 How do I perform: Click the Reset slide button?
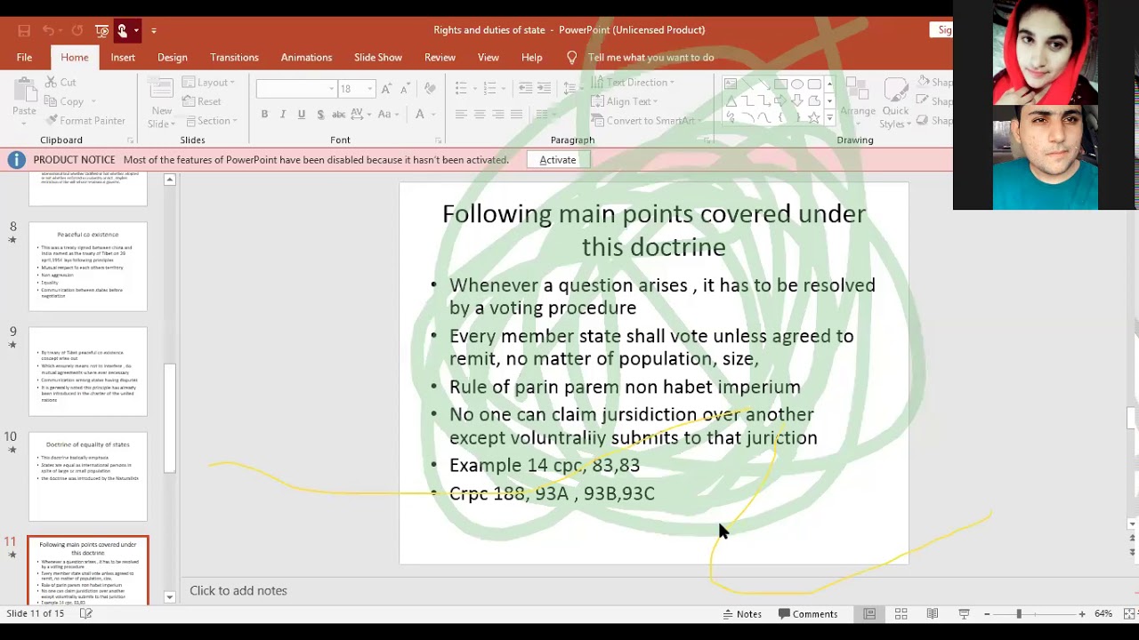coord(202,101)
